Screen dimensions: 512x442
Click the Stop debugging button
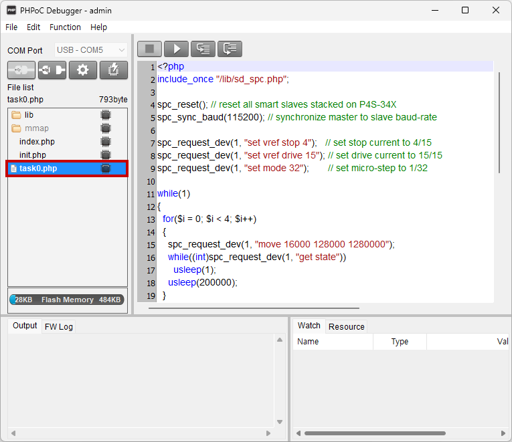click(x=149, y=49)
